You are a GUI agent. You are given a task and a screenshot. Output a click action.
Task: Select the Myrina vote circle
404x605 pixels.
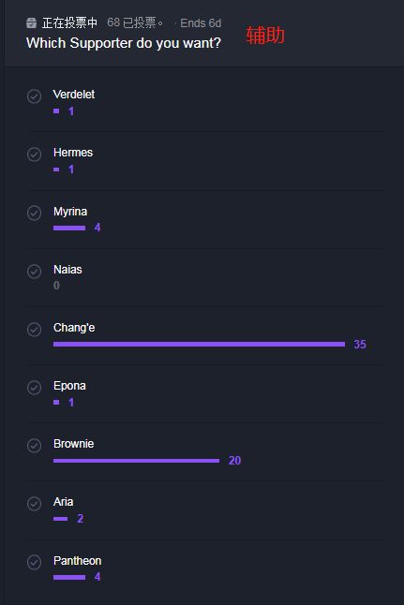[34, 213]
